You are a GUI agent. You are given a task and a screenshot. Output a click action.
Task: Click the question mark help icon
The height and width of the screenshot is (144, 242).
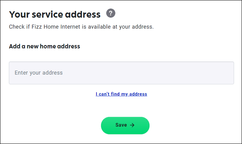coord(111,13)
